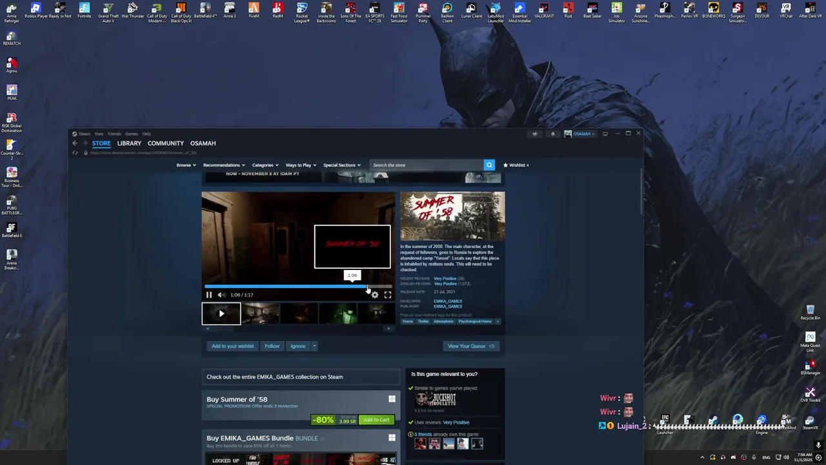Viewport: 826px width, 465px height.
Task: Click the Follow button
Action: pyautogui.click(x=272, y=346)
